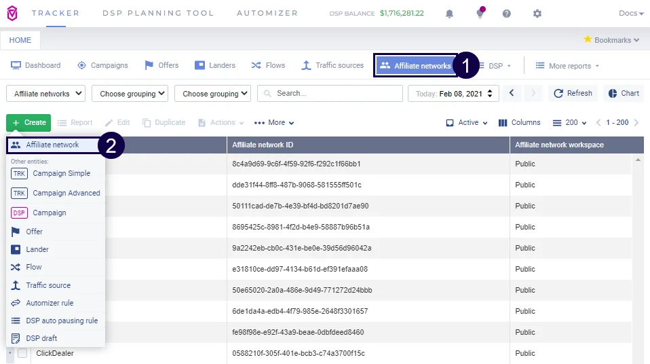Expand the Active filter dropdown
650x364 pixels.
tap(467, 123)
